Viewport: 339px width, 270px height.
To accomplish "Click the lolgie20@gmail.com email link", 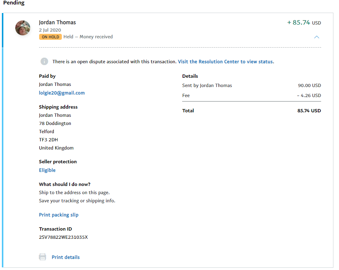I will coord(62,93).
